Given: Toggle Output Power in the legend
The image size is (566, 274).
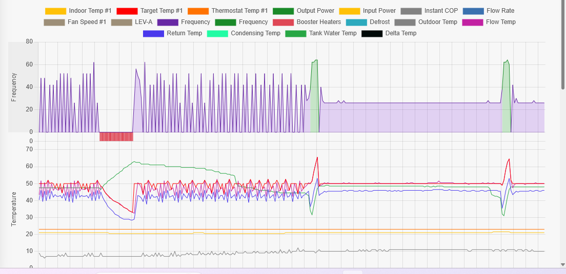Looking at the screenshot, I should pyautogui.click(x=303, y=11).
